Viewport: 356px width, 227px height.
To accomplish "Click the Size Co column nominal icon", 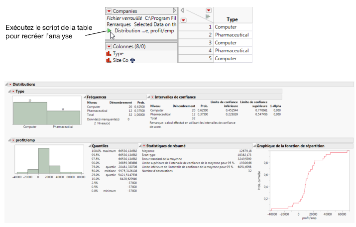I will pyautogui.click(x=109, y=60).
